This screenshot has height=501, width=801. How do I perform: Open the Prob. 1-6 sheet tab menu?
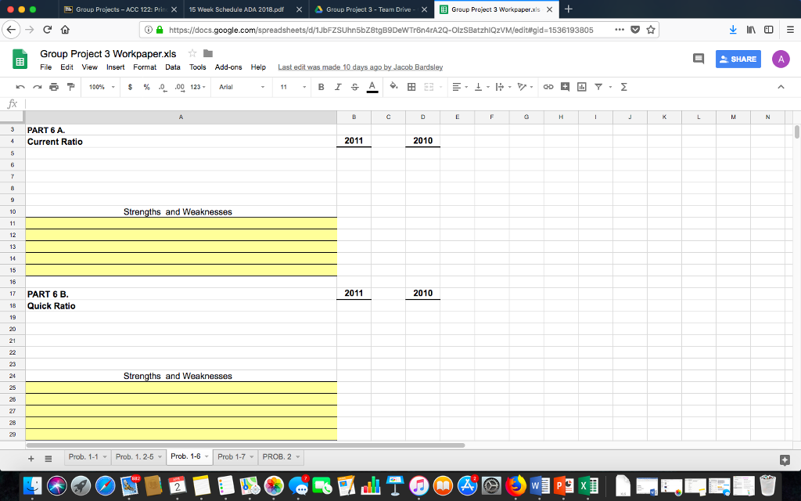207,456
